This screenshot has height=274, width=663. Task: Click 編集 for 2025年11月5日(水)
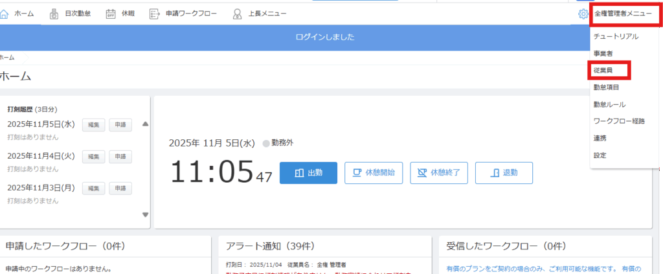pos(93,125)
